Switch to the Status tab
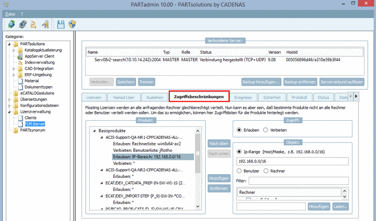376x221 pixels. click(x=323, y=98)
